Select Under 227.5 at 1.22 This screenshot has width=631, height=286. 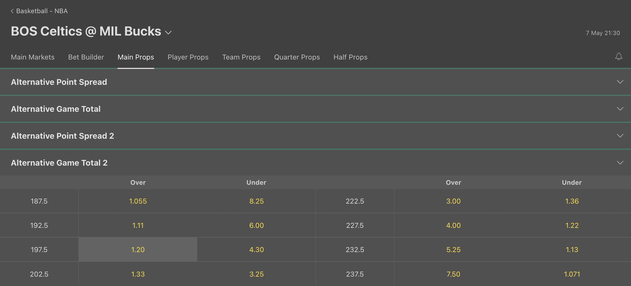[x=572, y=225]
